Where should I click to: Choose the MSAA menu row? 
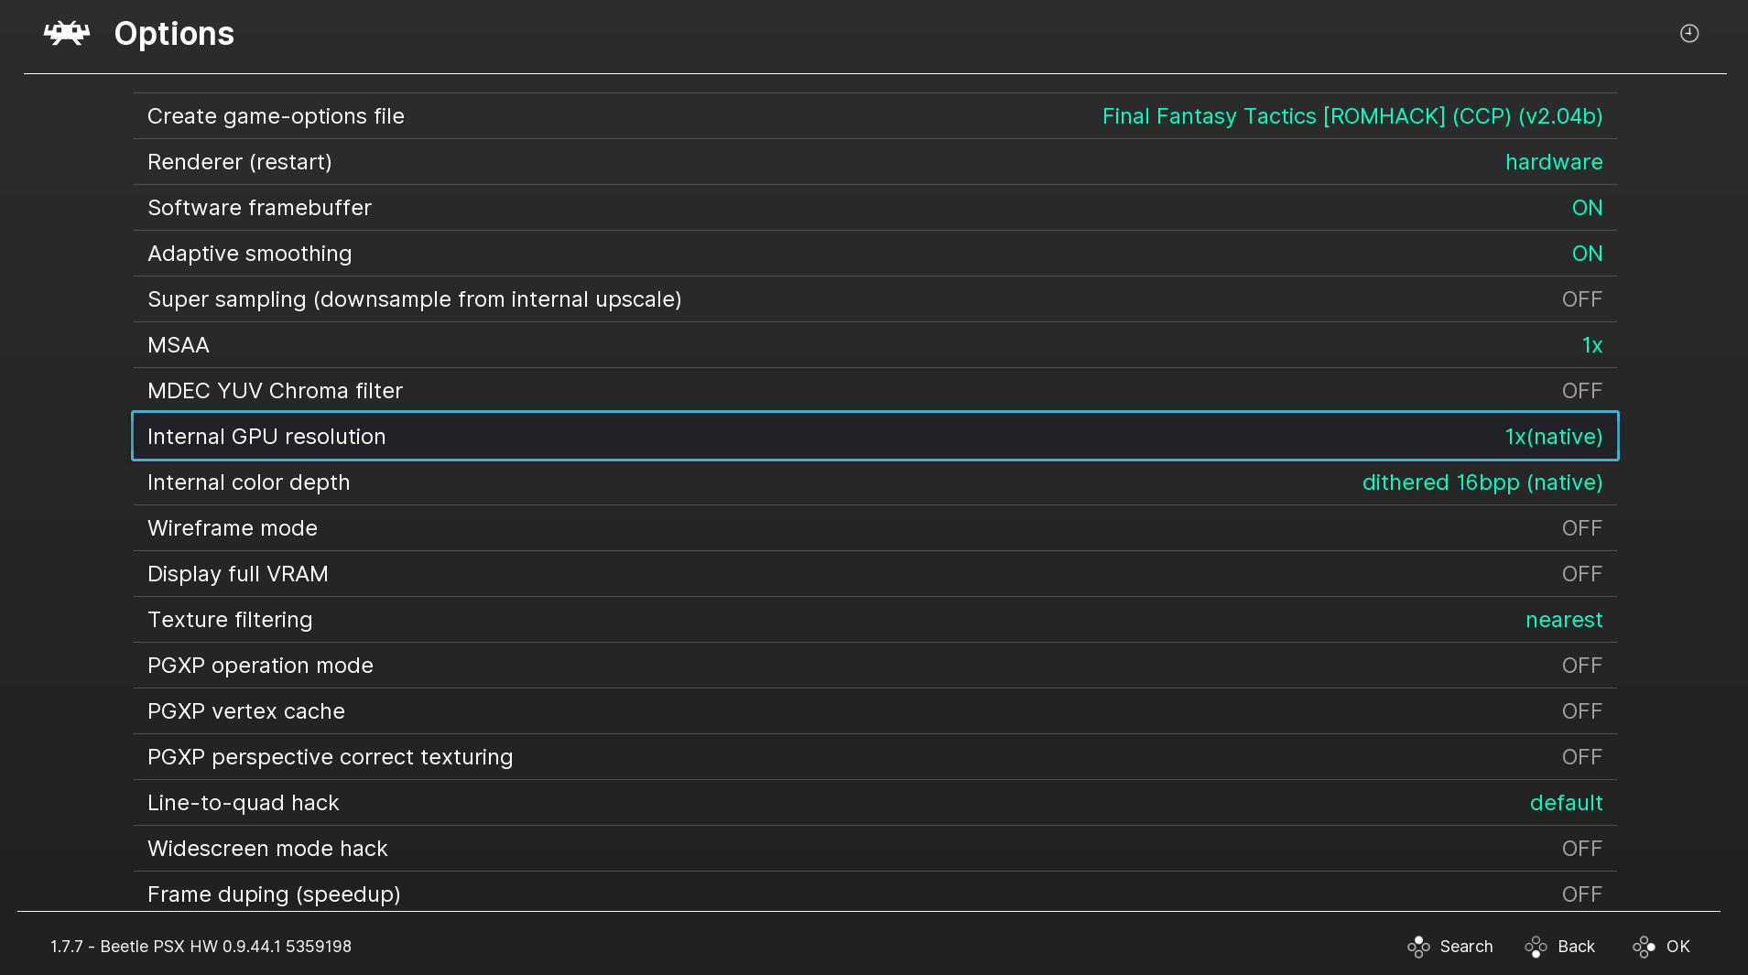[874, 345]
